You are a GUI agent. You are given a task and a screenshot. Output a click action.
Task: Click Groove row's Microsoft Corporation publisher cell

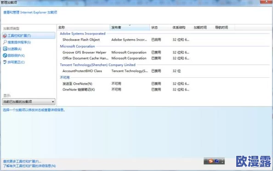tap(129, 52)
